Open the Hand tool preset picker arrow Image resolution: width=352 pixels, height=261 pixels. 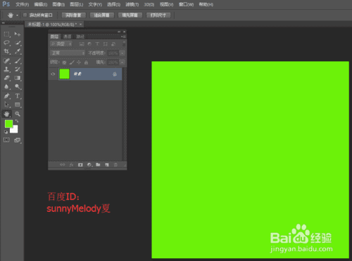pyautogui.click(x=17, y=15)
